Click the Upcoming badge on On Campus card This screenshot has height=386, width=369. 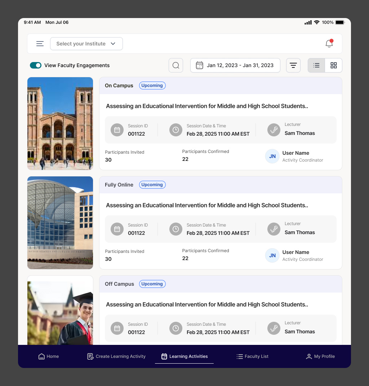[x=152, y=85]
